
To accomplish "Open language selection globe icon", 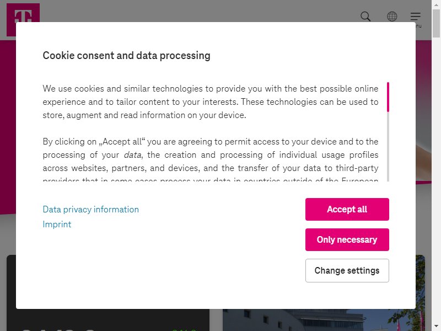I will point(392,17).
